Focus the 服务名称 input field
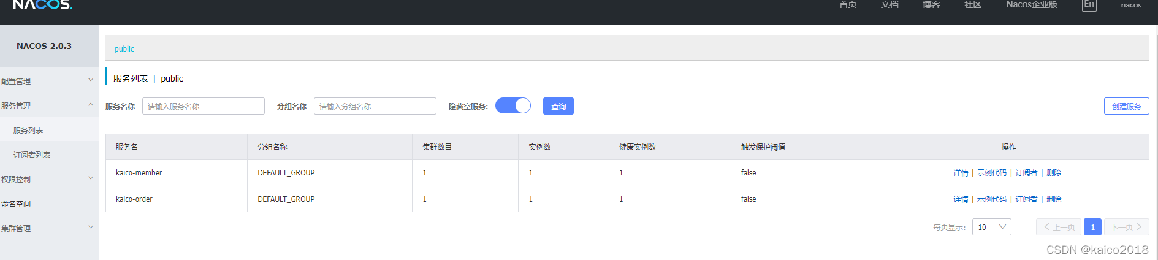Screen dimensions: 1158x260 [x=203, y=106]
